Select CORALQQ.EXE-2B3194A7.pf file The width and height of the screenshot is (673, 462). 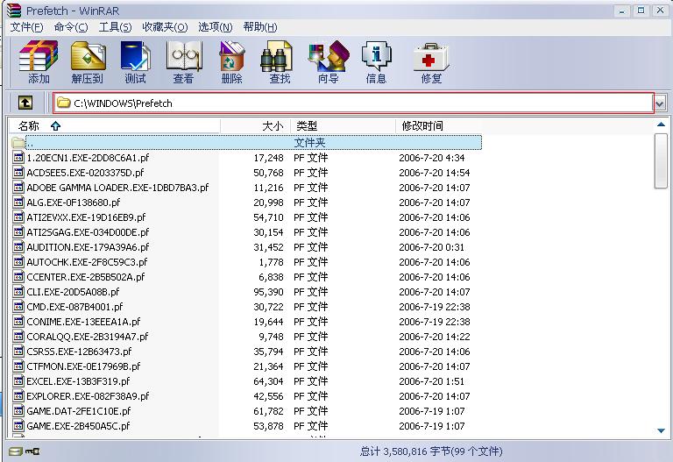[87, 337]
